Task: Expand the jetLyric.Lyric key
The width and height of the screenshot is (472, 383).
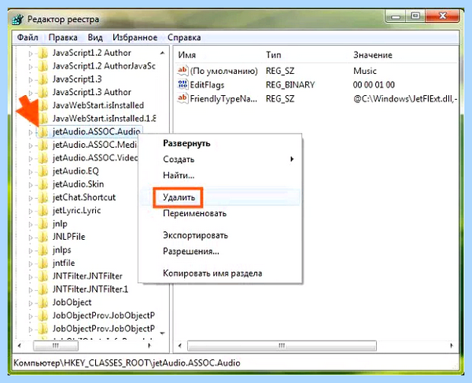Action: [31, 212]
